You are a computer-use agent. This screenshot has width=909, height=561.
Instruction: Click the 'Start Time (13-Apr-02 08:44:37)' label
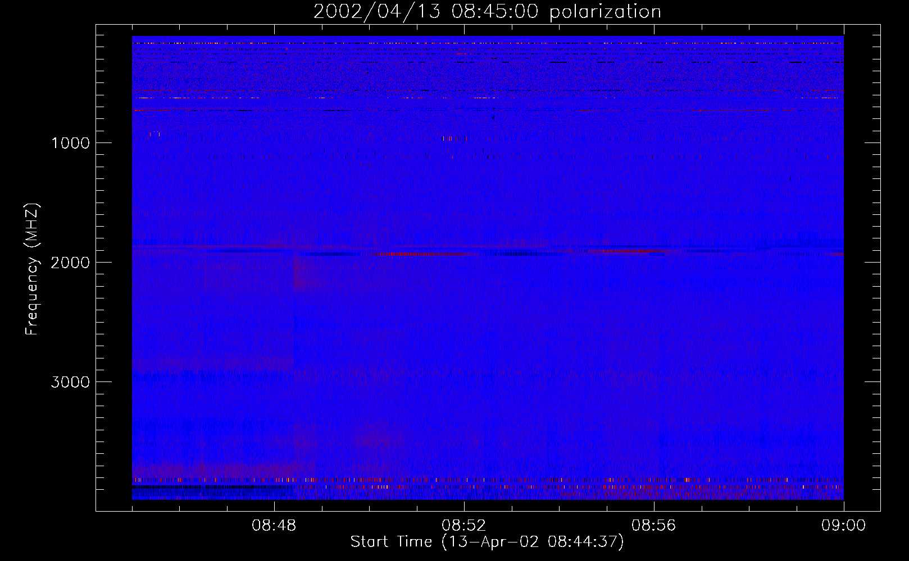pos(487,542)
